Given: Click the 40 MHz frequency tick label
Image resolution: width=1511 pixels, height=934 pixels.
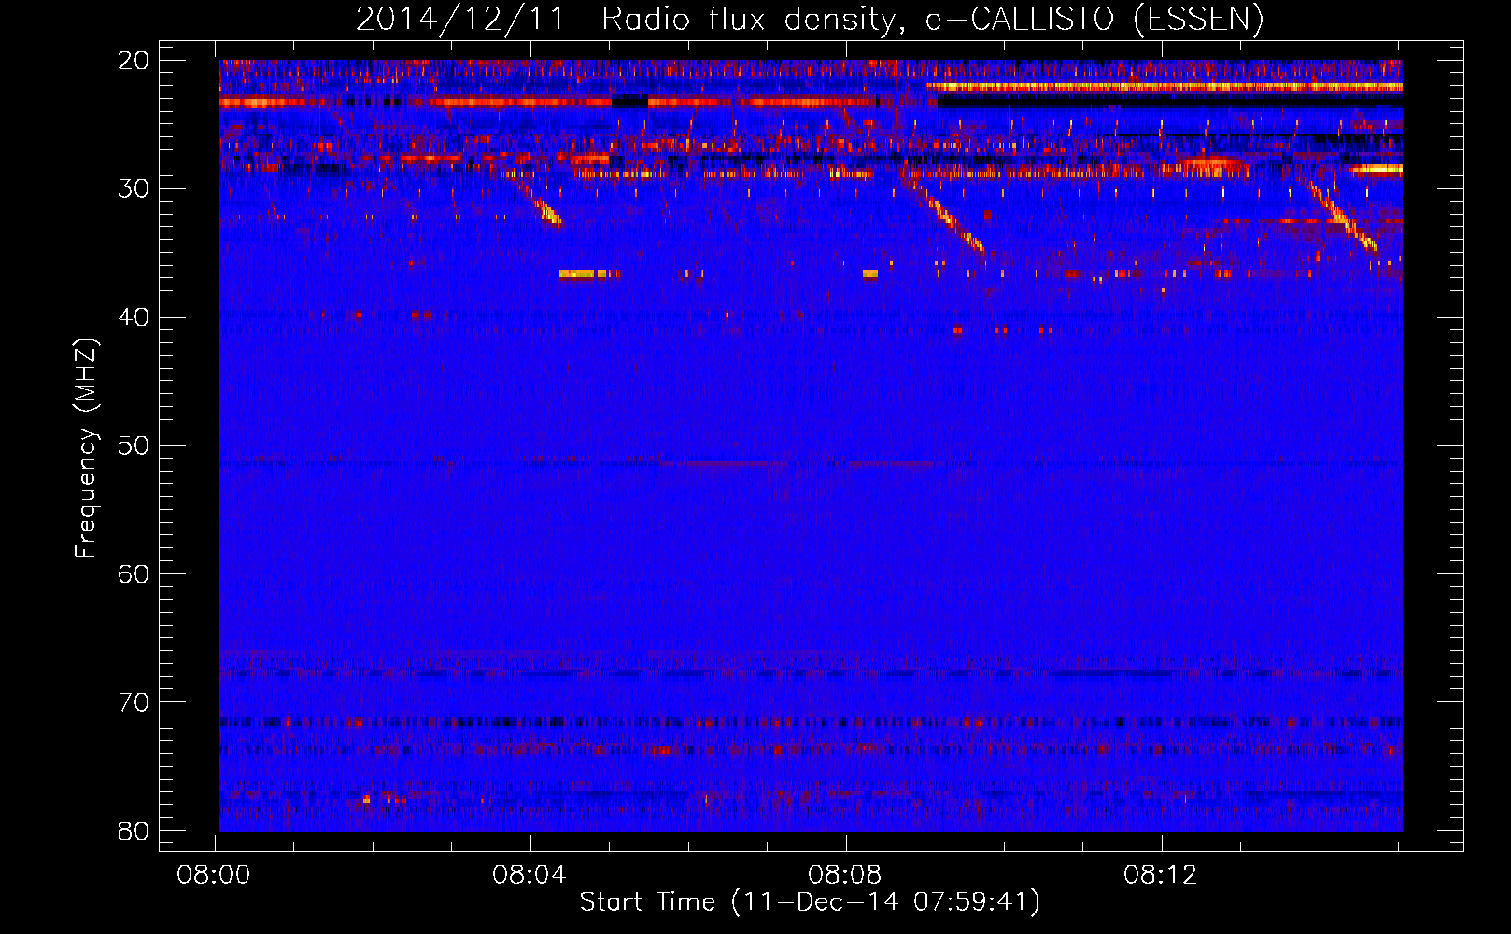Looking at the screenshot, I should [x=134, y=318].
